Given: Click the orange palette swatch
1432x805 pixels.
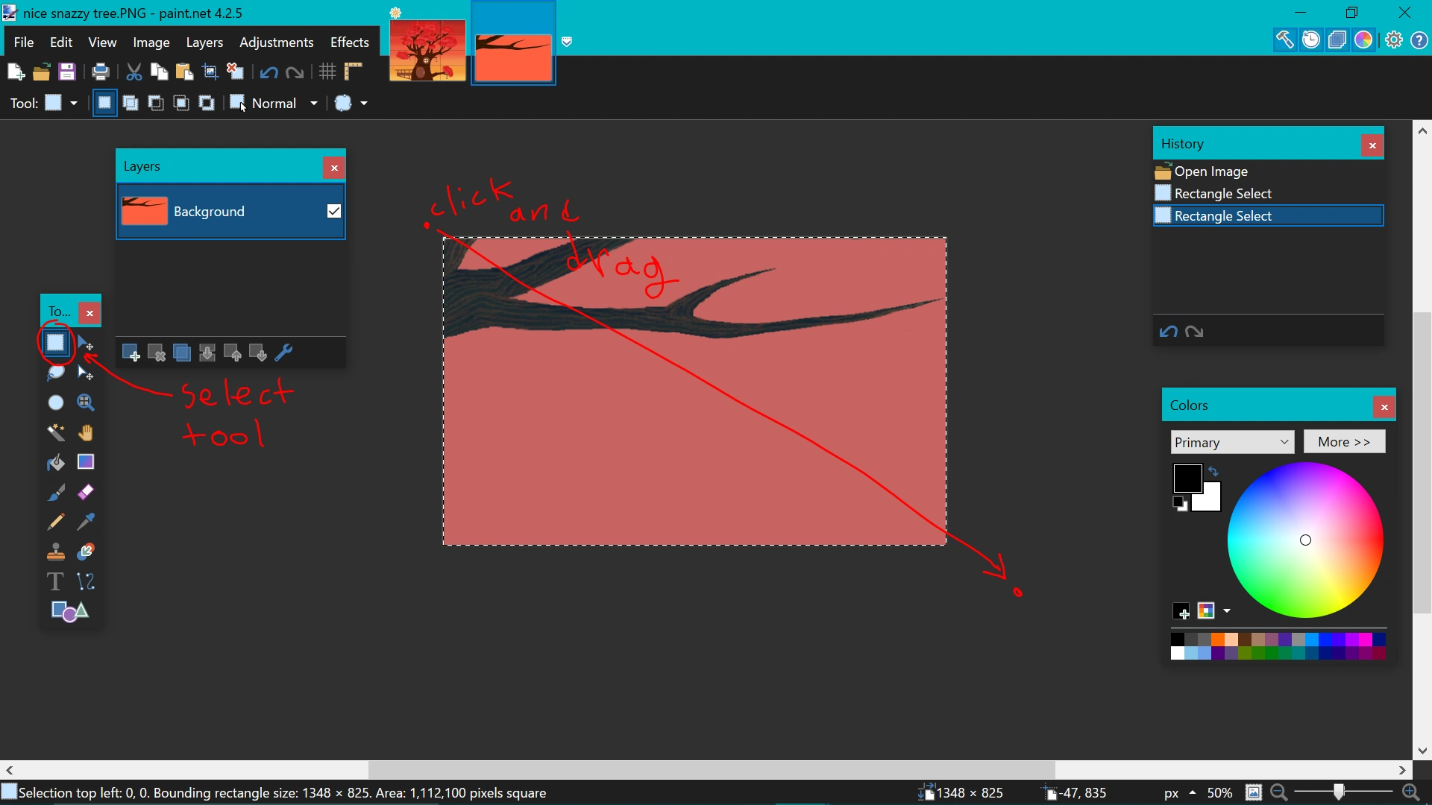Looking at the screenshot, I should click(1217, 640).
